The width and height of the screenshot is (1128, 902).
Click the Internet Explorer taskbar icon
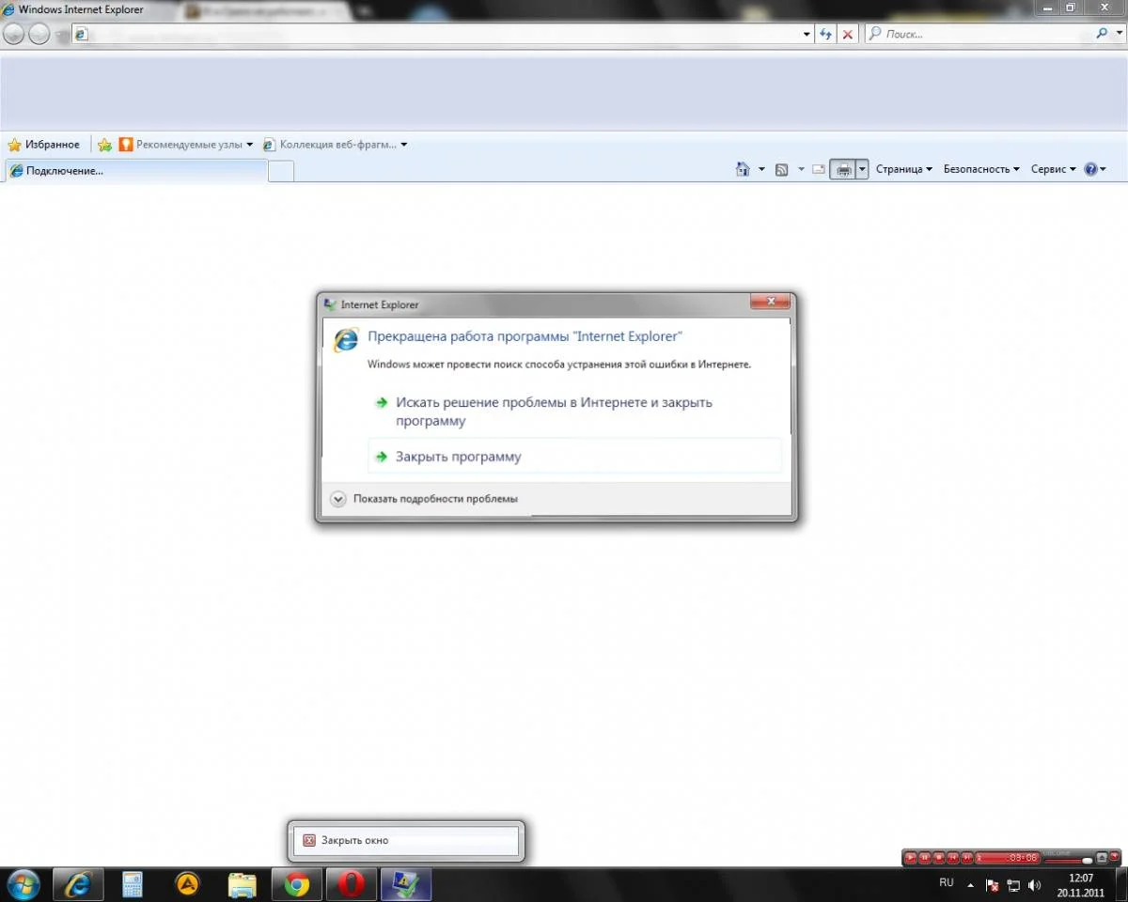click(x=78, y=884)
